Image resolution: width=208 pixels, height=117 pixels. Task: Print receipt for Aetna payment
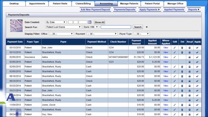coord(189,57)
